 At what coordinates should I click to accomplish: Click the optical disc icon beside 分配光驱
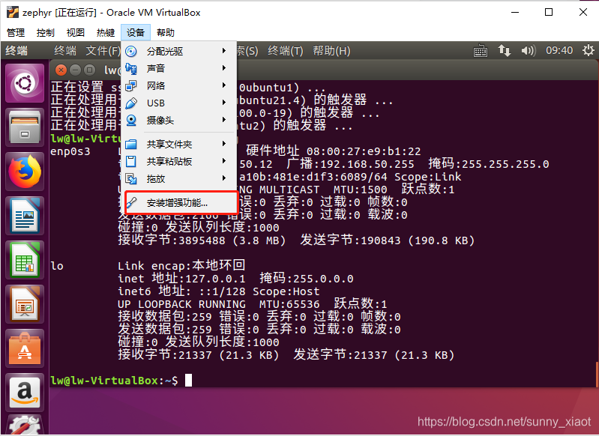pyautogui.click(x=131, y=51)
